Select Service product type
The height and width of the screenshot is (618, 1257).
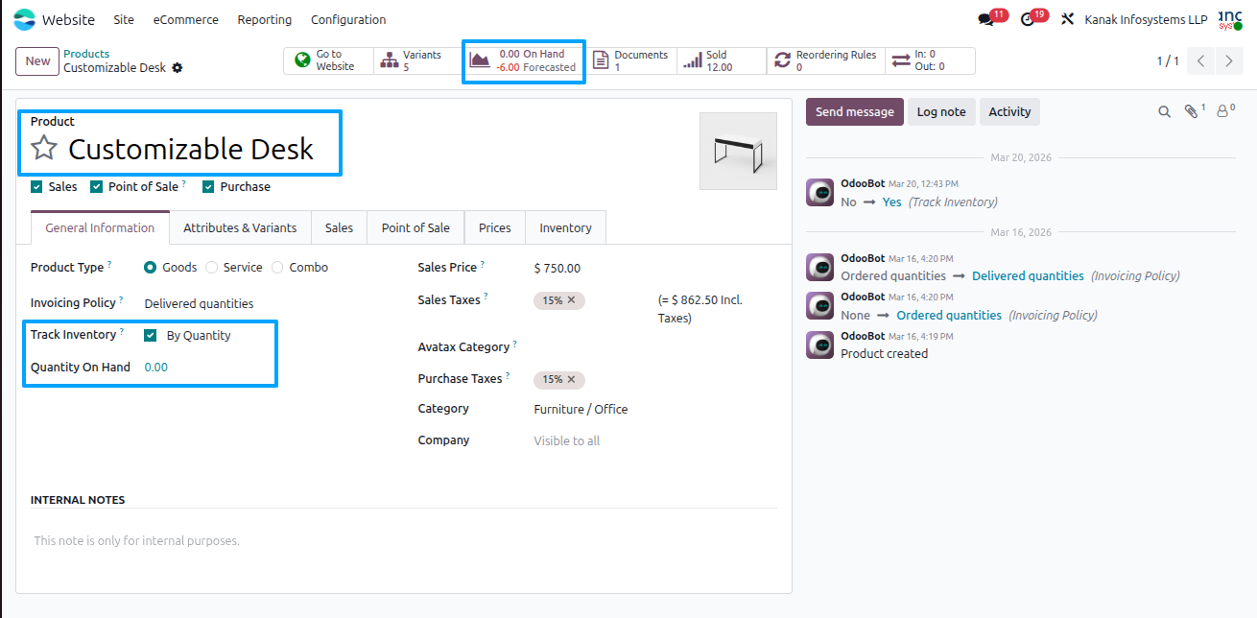click(212, 268)
